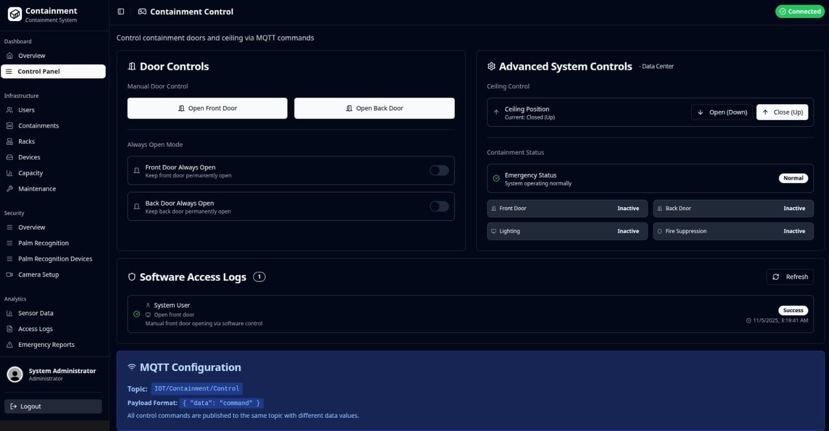Viewport: 829px width, 431px height.
Task: Click the Capacity chart icon
Action: [10, 173]
